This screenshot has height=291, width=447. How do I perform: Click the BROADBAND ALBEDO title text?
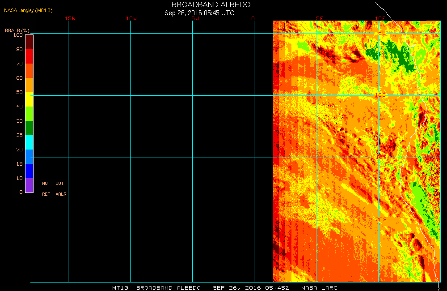[211, 4]
